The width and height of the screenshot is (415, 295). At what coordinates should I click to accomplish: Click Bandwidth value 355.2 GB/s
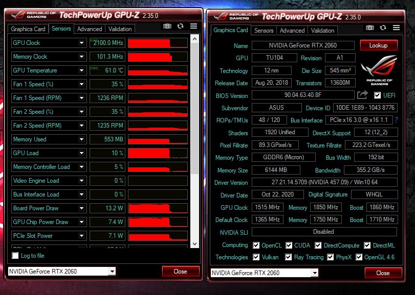370,170
